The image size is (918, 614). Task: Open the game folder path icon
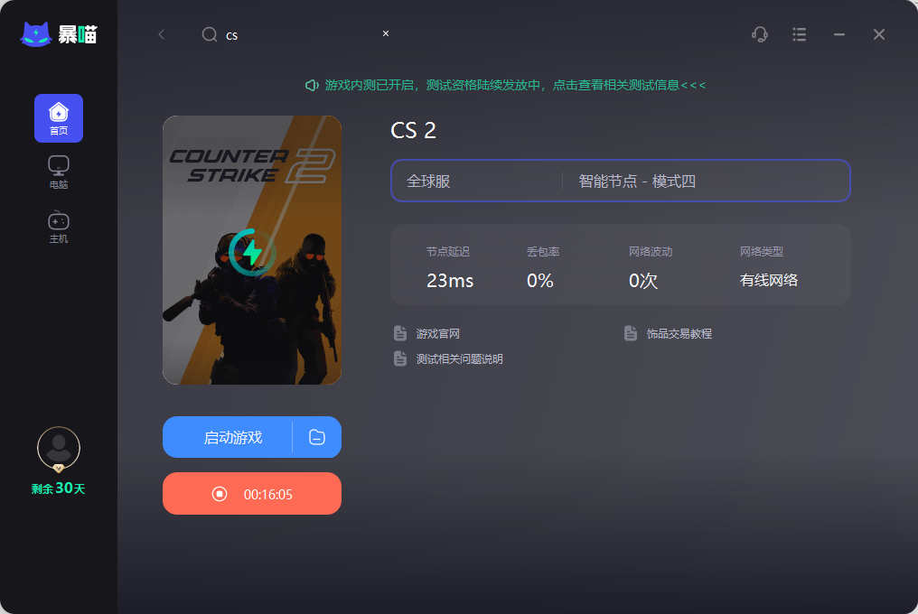coord(317,437)
